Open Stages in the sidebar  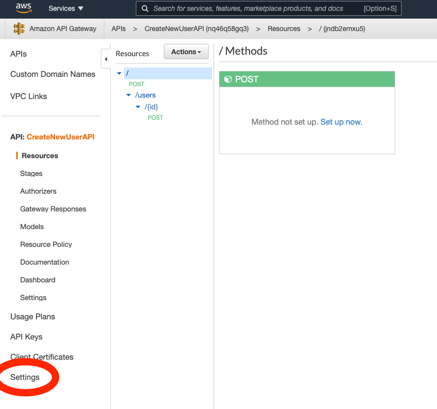click(x=31, y=173)
